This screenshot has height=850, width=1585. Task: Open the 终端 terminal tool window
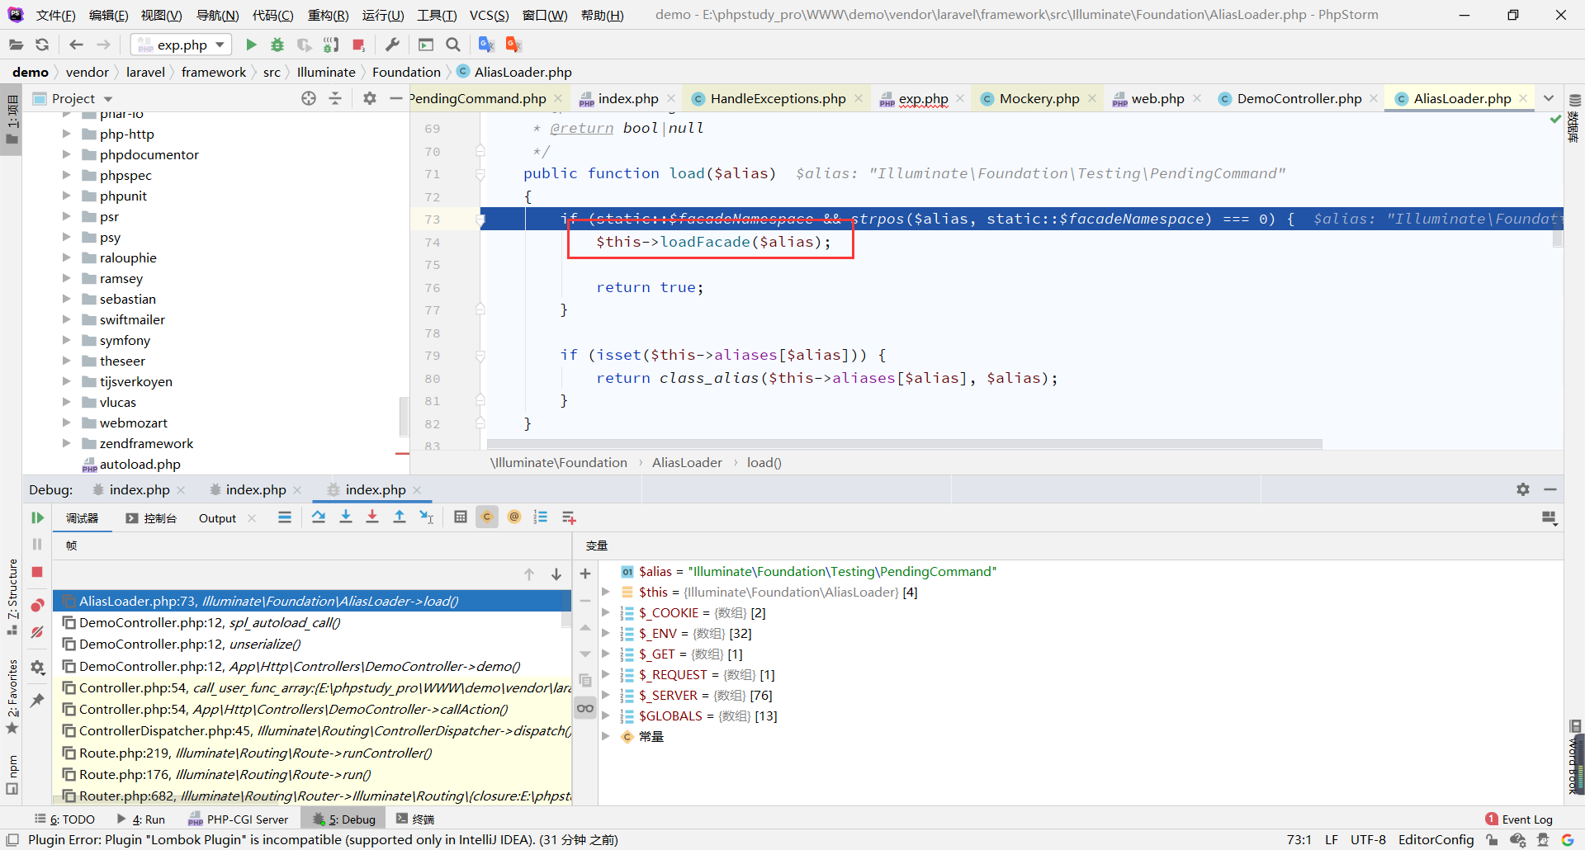pyautogui.click(x=415, y=819)
